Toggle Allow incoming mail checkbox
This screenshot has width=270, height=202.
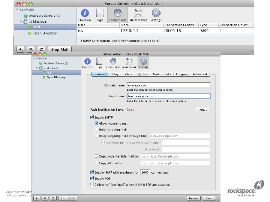(96, 123)
